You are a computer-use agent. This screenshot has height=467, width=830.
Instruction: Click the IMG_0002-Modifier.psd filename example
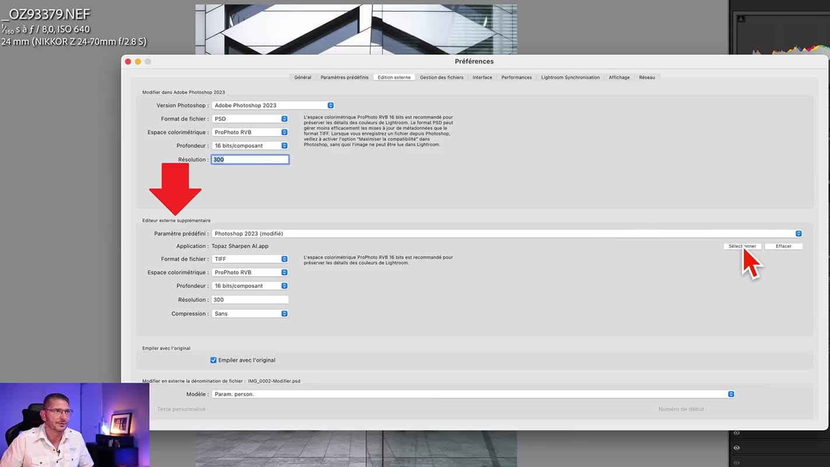274,381
